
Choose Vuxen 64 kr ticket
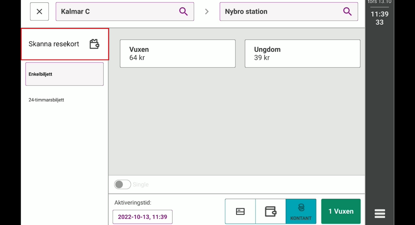pos(178,54)
